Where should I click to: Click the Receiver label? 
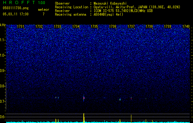point(62,11)
